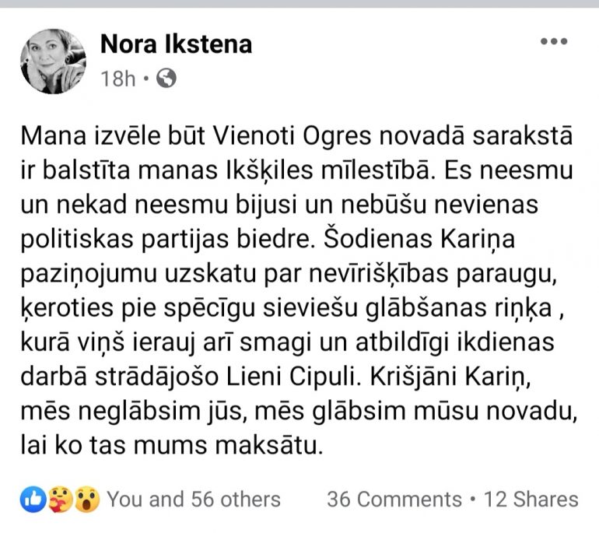
Task: Open the 18h post timestamp
Action: point(118,79)
